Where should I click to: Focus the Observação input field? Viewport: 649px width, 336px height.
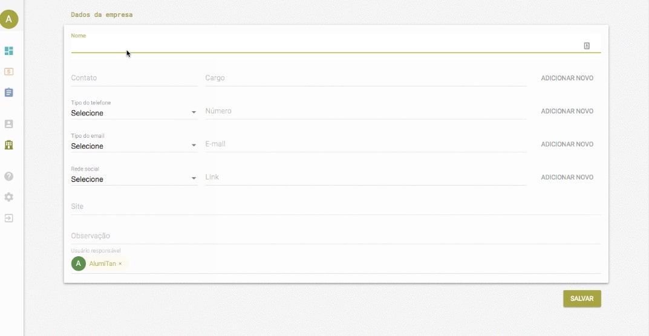tap(336, 236)
